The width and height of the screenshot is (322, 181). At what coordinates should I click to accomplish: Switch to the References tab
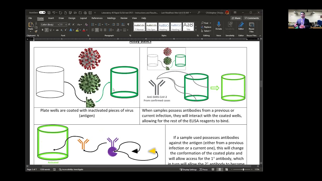click(97, 18)
